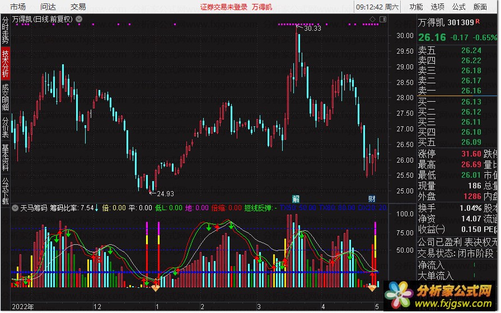Click orange diamond signal near January
The height and width of the screenshot is (313, 501).
point(156,288)
